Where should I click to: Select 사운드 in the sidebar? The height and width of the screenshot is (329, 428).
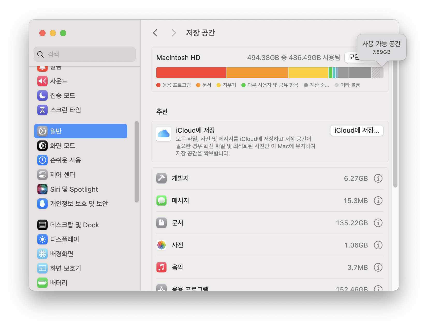pyautogui.click(x=81, y=81)
